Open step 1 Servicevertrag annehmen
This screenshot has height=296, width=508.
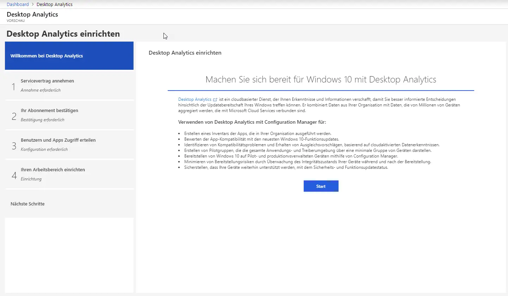point(69,85)
